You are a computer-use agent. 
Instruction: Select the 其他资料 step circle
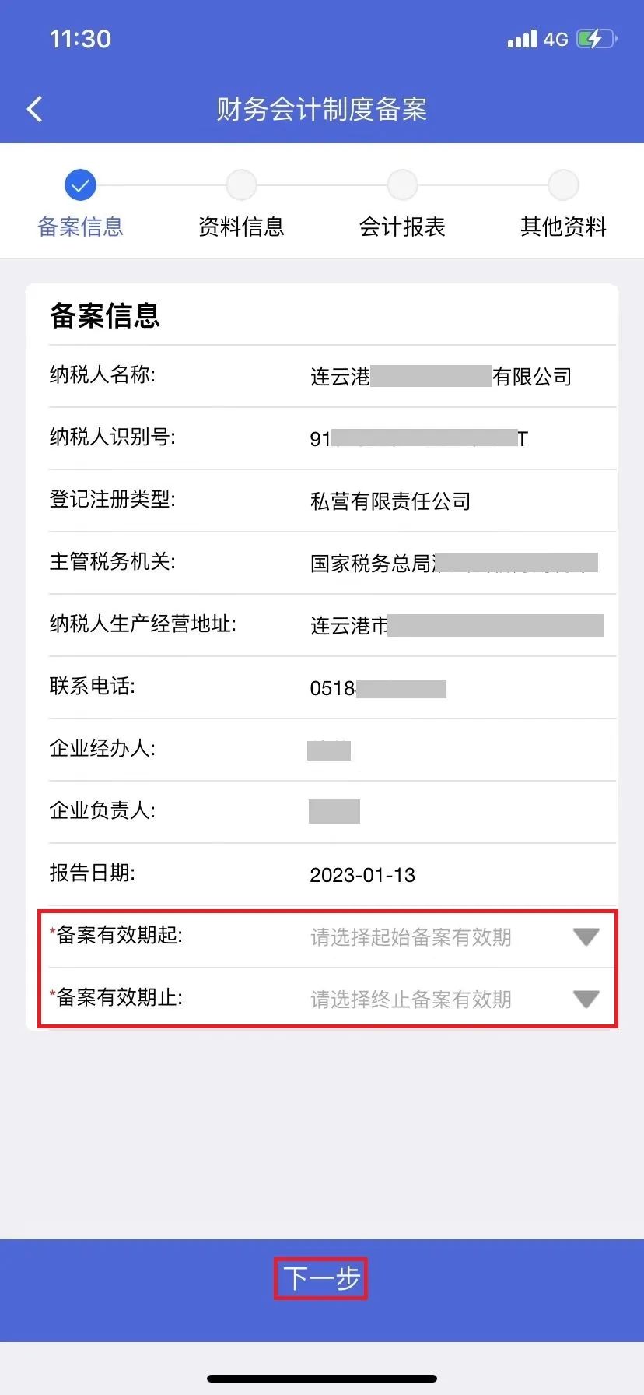coord(563,185)
